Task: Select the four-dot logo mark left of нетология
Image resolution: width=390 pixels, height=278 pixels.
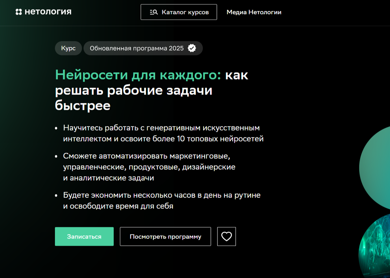Action: click(19, 12)
